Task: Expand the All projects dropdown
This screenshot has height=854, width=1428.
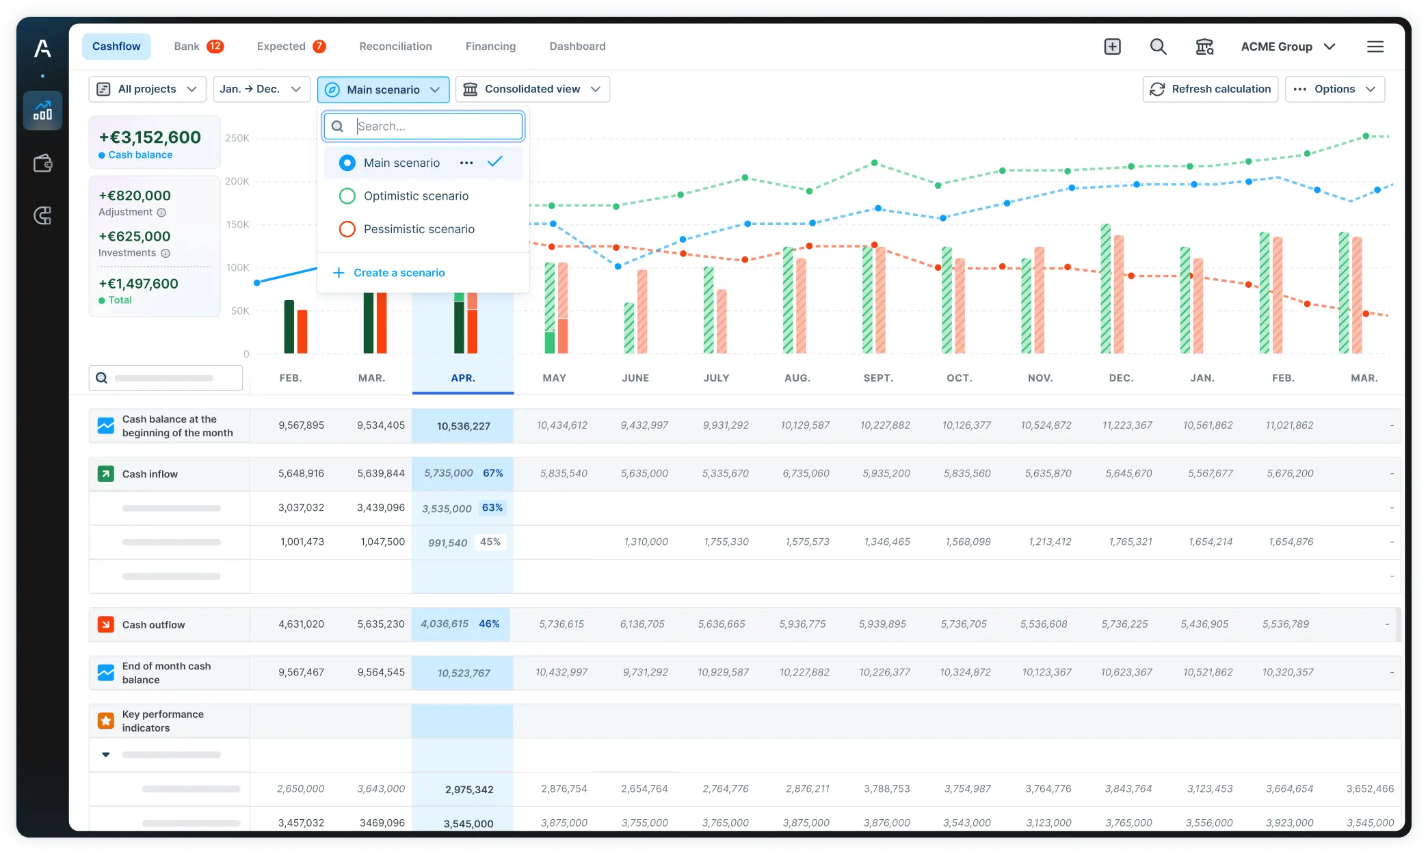Action: (x=147, y=90)
